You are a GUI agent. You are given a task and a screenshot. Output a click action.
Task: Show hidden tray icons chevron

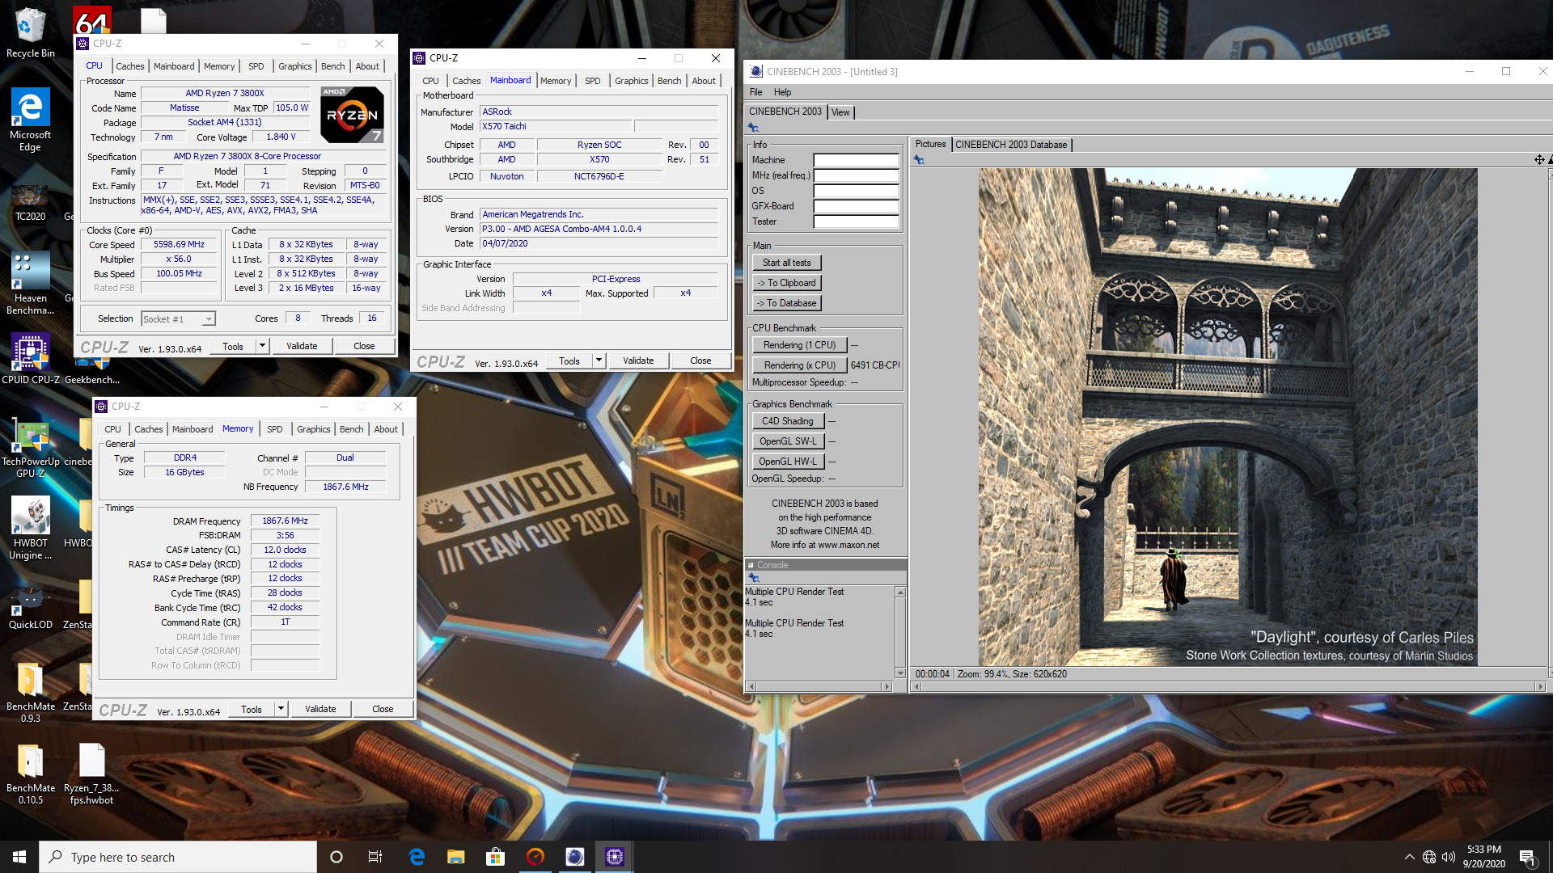click(1409, 857)
